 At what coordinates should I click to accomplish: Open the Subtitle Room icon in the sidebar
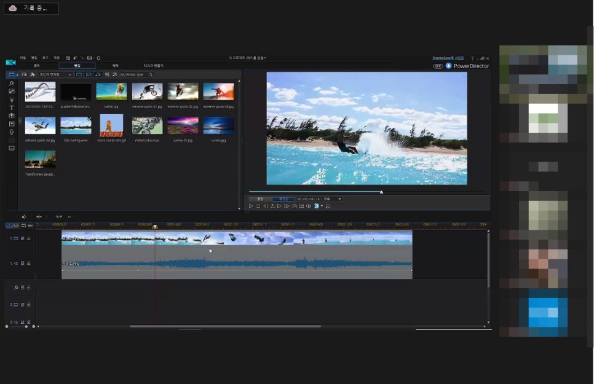(x=12, y=148)
